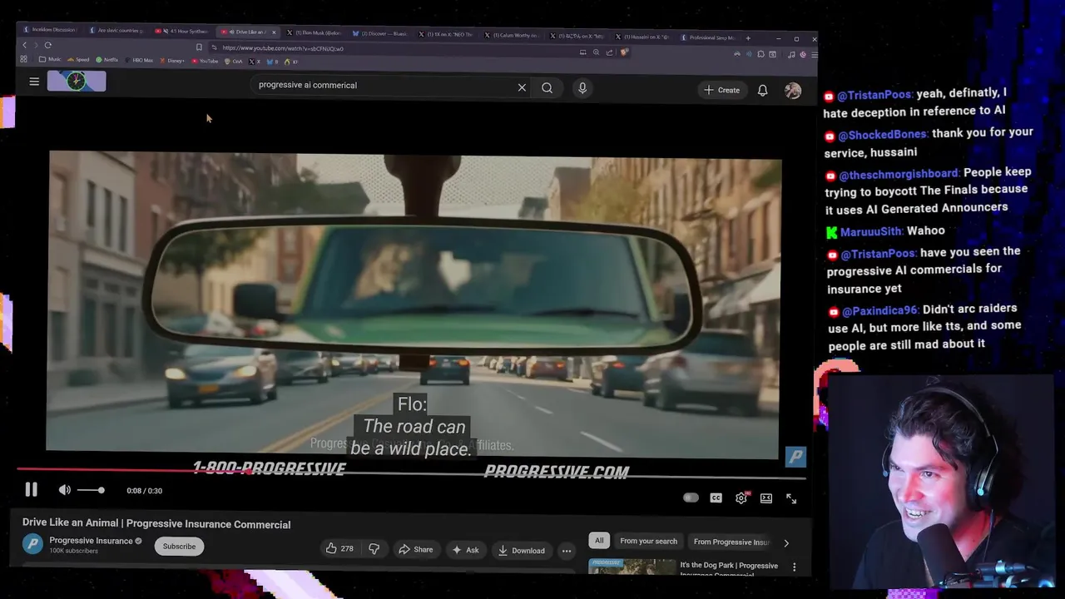Screen dimensions: 1065x599
Task: Click @ShockedBones thank you chat message
Action: point(929,142)
